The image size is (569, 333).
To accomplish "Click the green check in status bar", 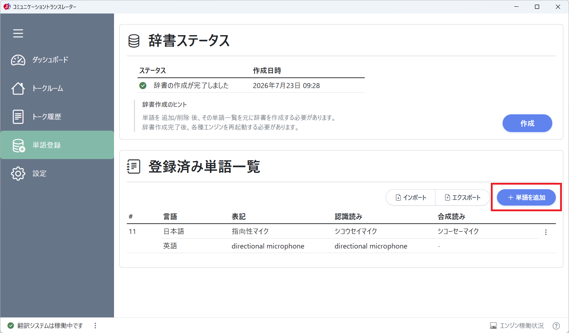I will click(11, 326).
